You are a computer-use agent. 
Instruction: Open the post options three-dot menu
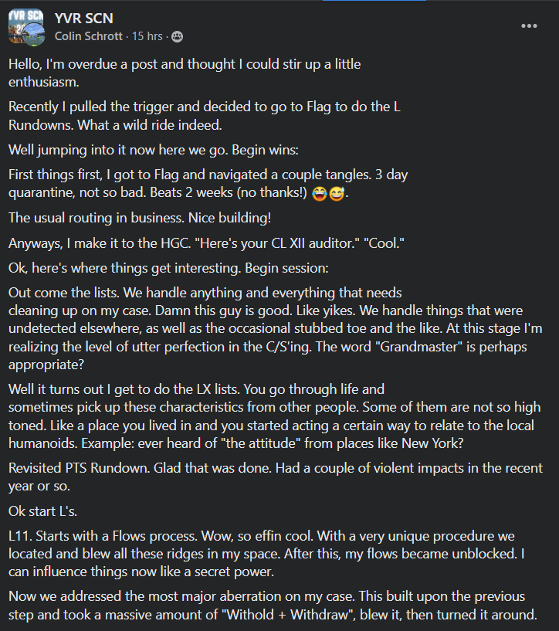coord(529,25)
